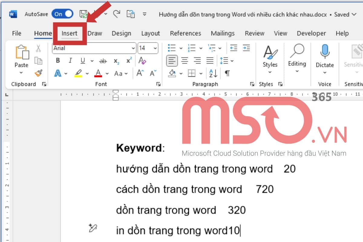
Task: Toggle Italic formatting
Action: coord(70,61)
